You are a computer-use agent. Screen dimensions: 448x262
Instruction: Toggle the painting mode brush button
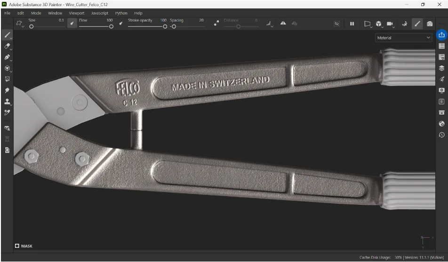click(417, 24)
